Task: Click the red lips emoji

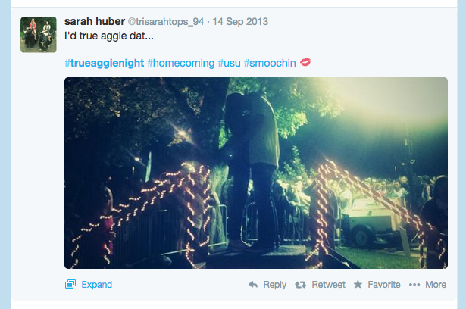Action: [x=305, y=62]
